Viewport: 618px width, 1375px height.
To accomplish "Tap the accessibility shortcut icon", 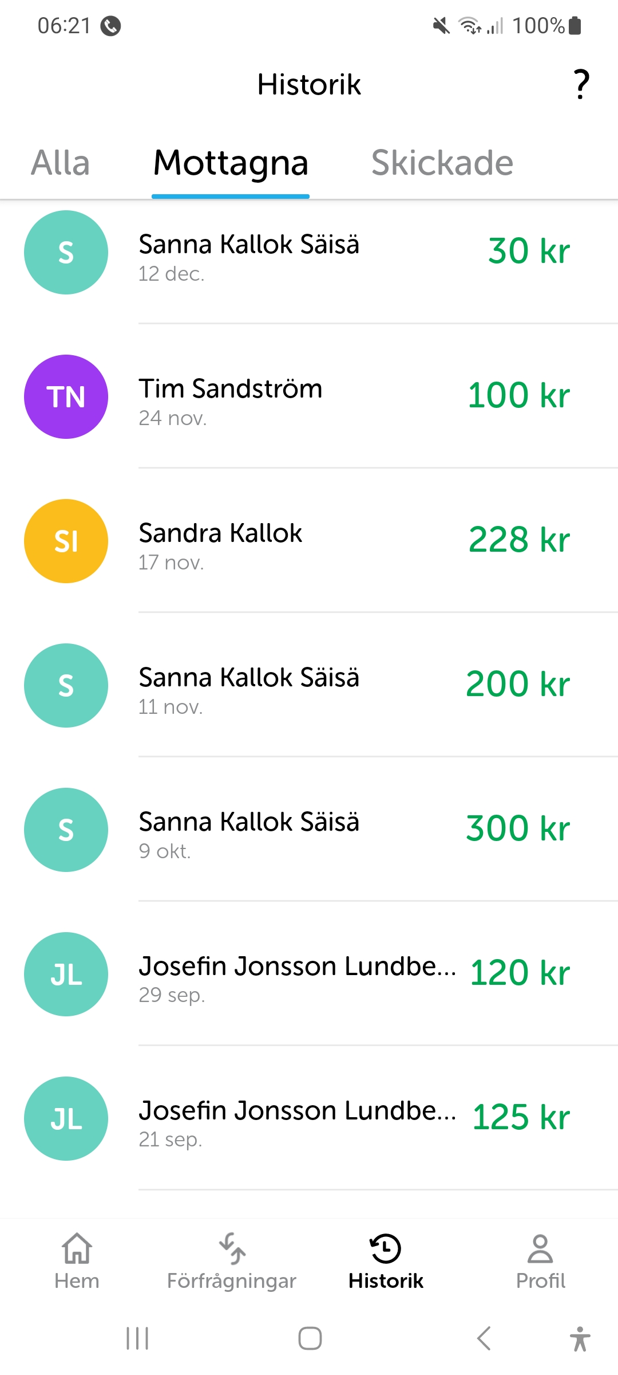I will coord(580,1338).
